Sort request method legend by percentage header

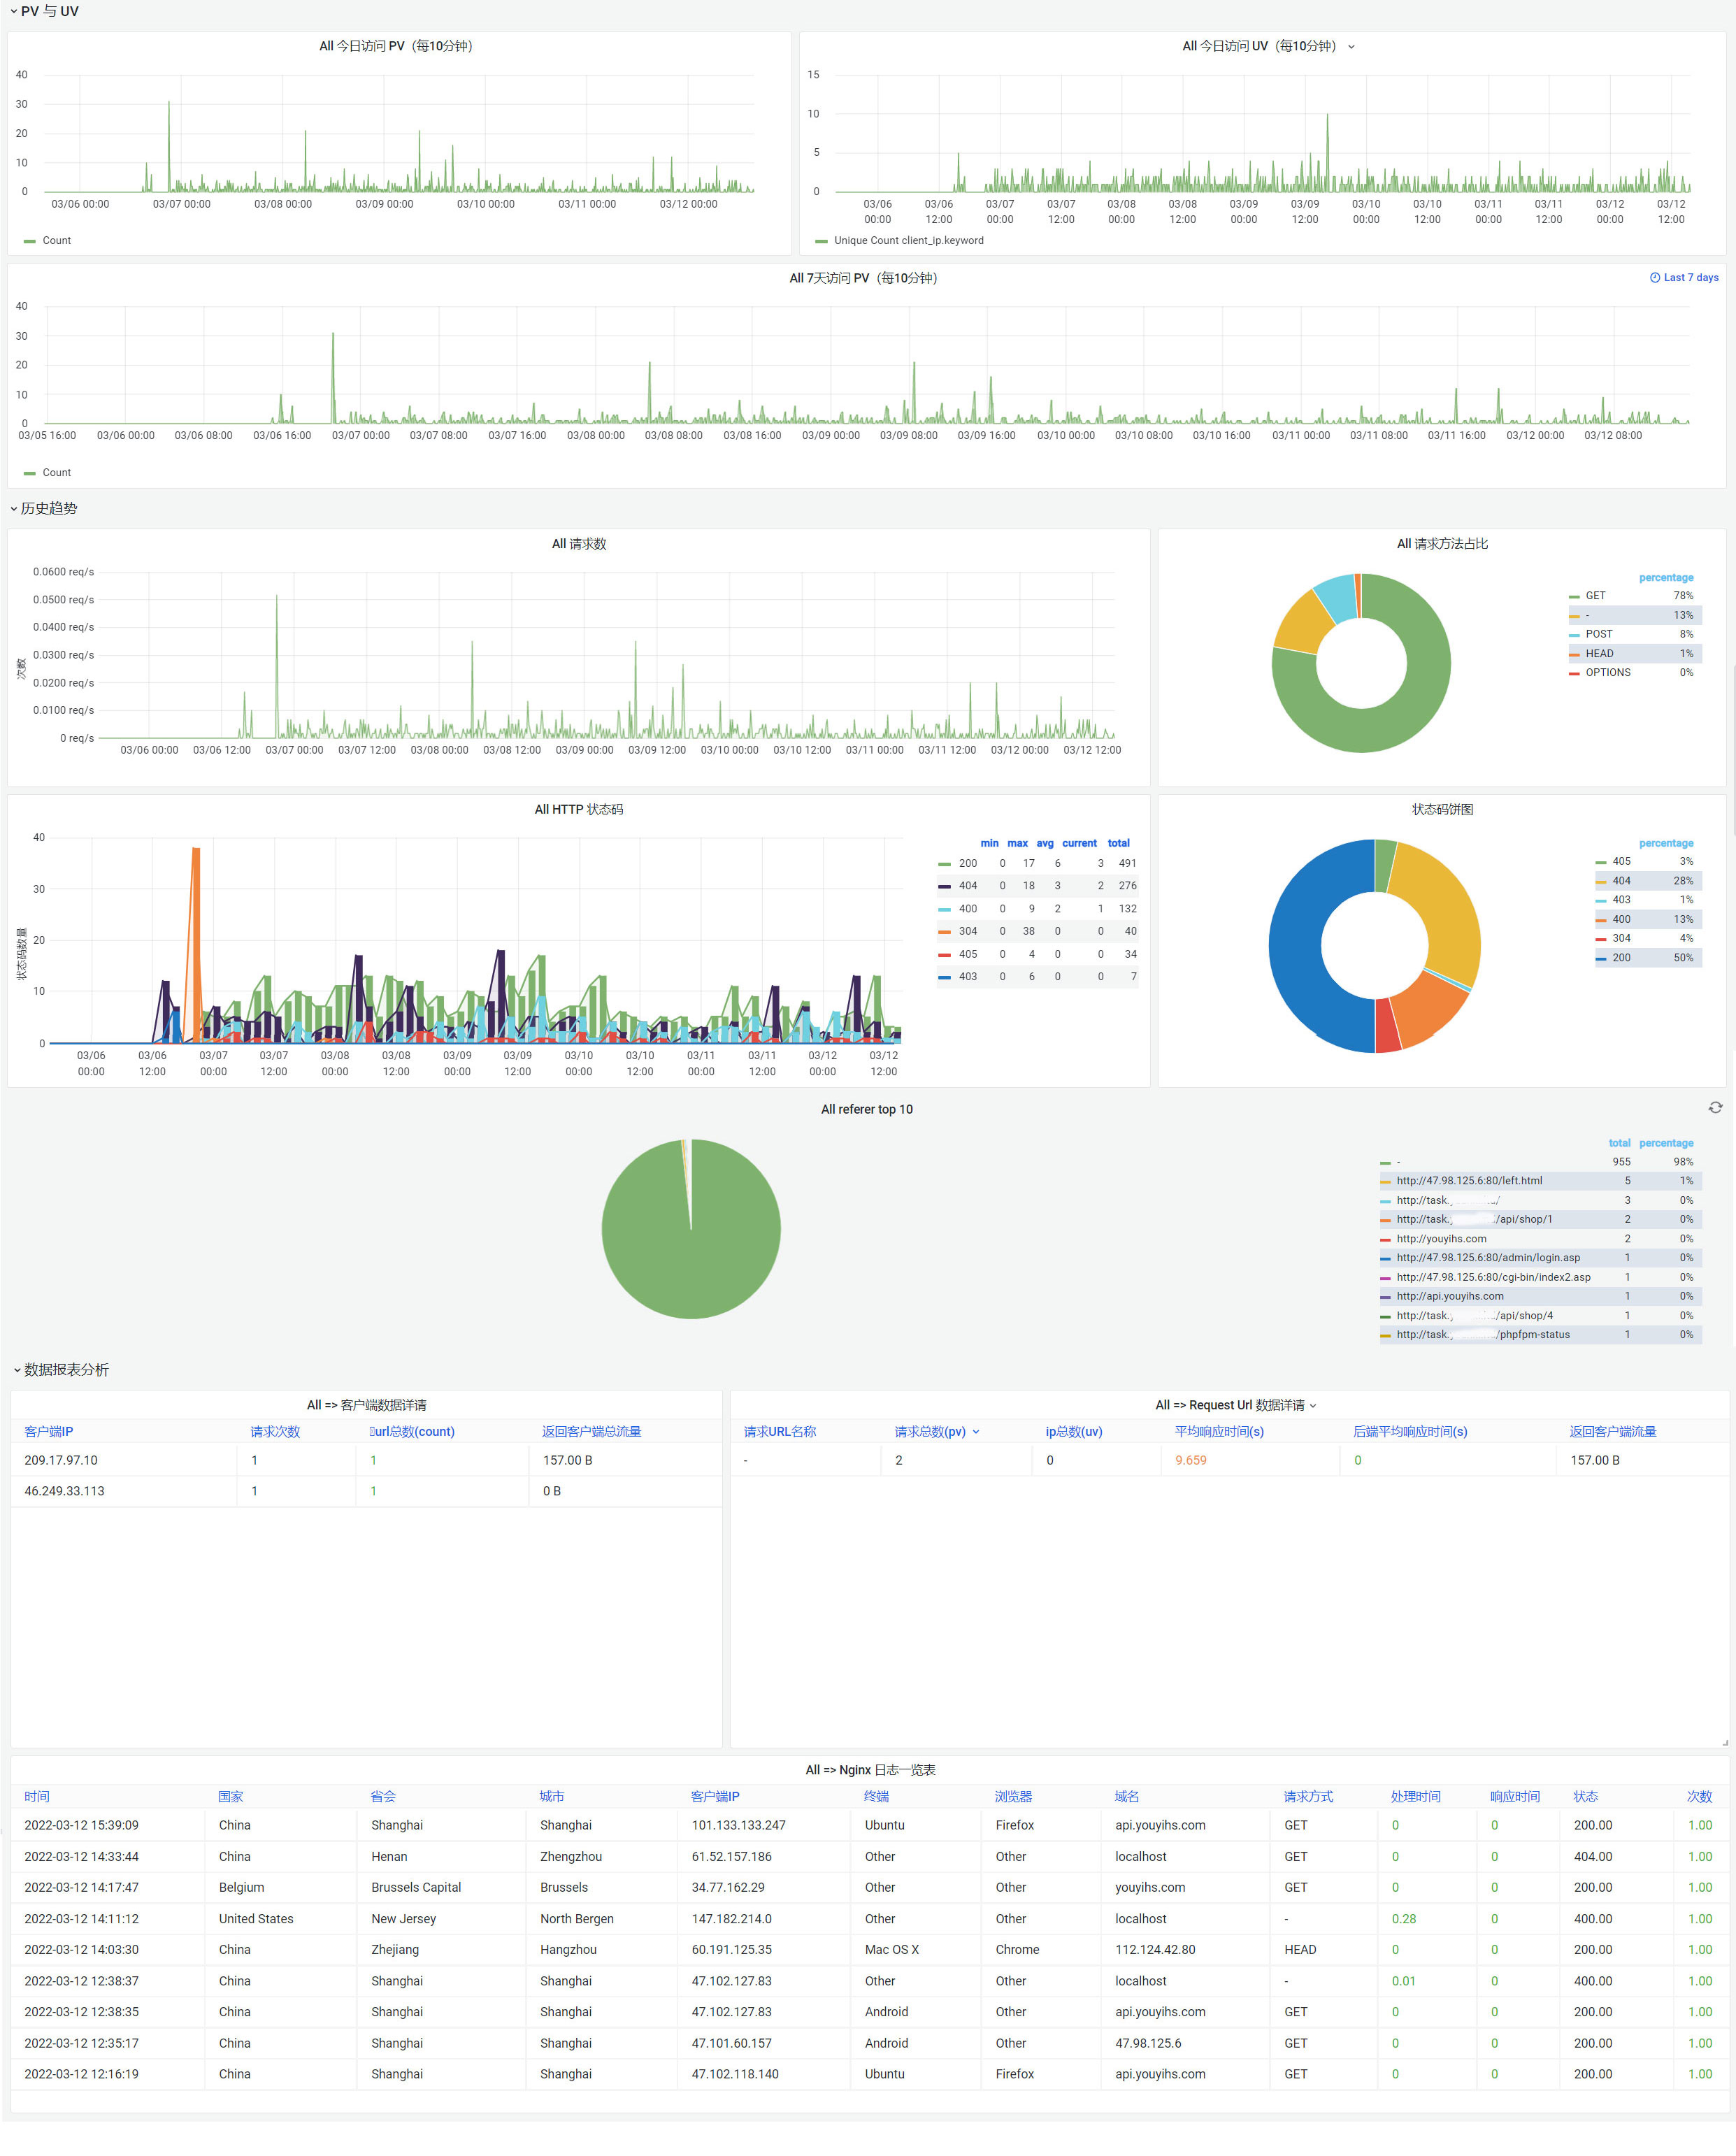click(1666, 577)
